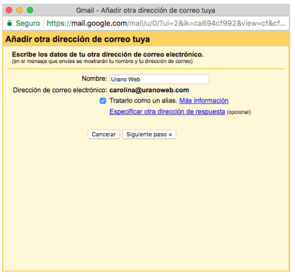
Task: Close the Gmail popup with red button
Action: pos(9,10)
